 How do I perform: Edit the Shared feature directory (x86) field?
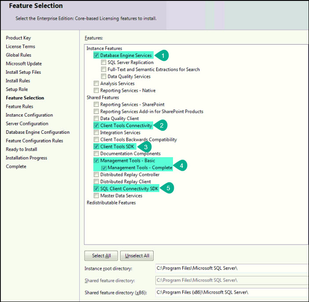coord(232,292)
